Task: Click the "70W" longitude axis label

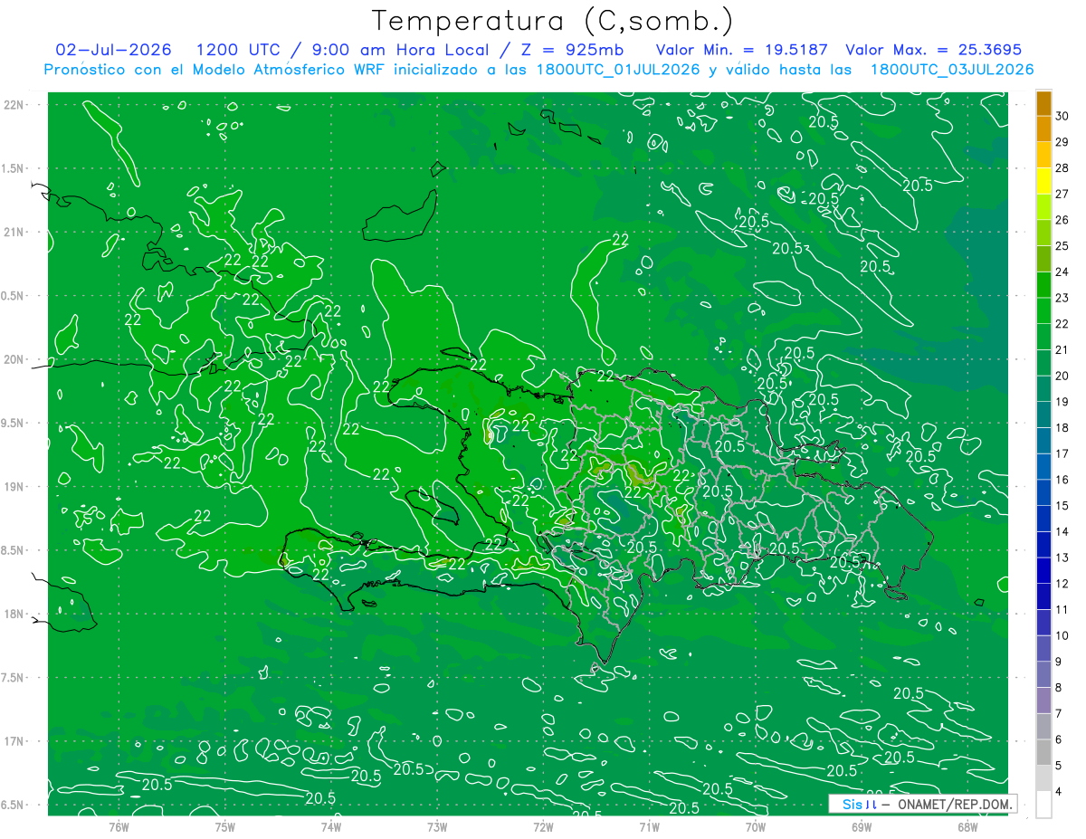Action: pos(756,826)
